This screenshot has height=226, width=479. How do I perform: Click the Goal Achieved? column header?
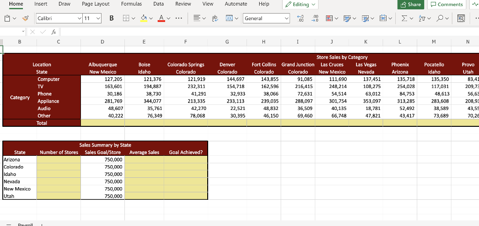[x=186, y=153]
